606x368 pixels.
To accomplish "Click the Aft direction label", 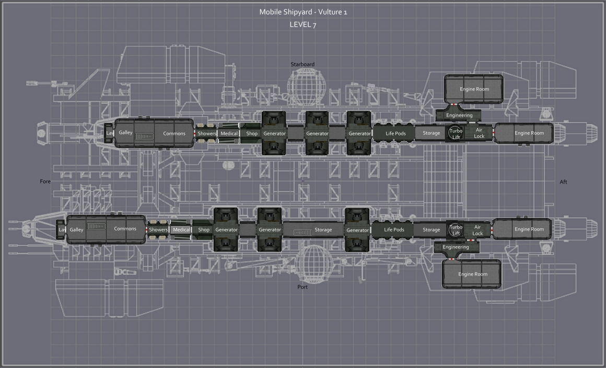I will (563, 182).
